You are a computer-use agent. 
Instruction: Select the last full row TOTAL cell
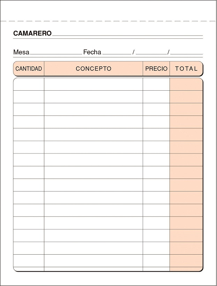click(186, 261)
